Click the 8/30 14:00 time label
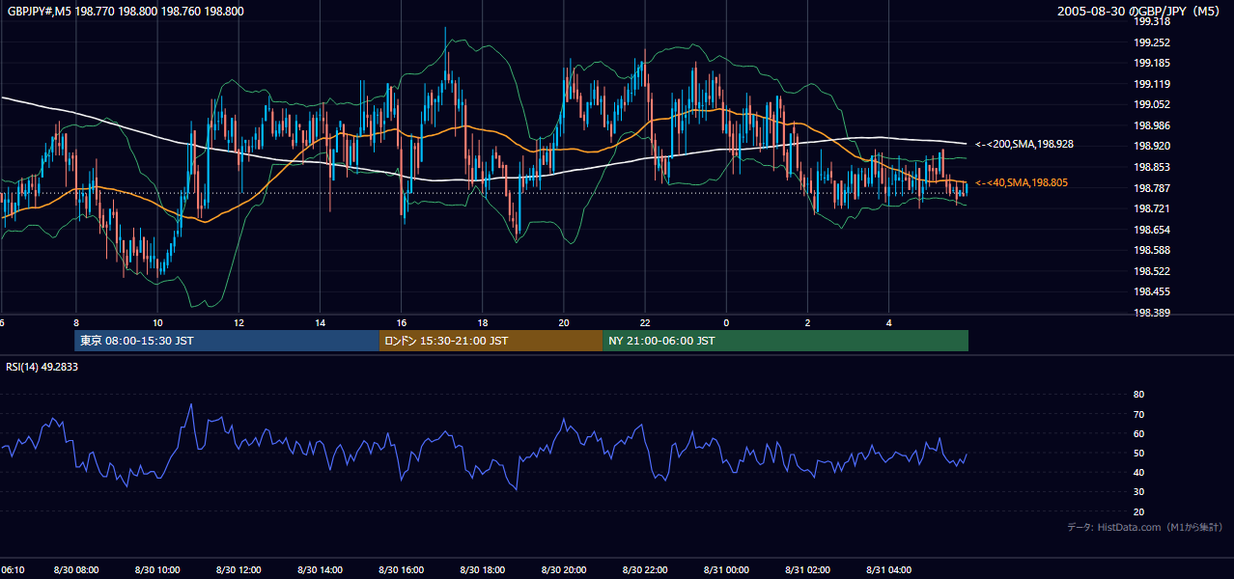This screenshot has width=1234, height=579. coord(319,570)
